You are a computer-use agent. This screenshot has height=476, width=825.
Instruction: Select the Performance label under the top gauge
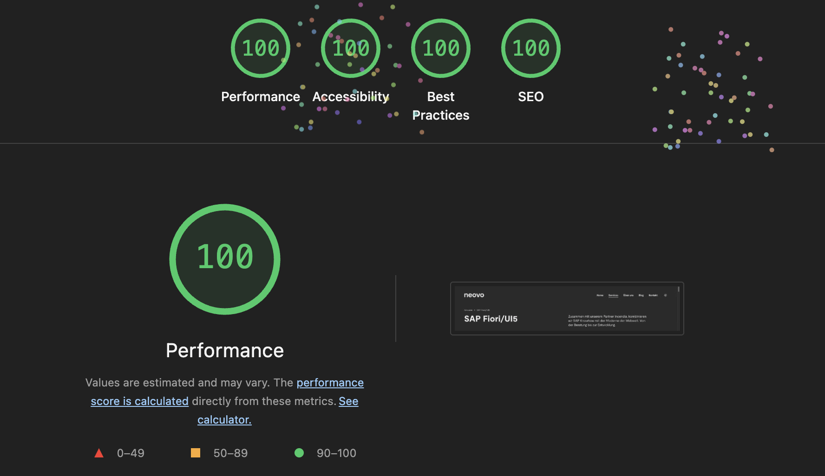click(261, 96)
